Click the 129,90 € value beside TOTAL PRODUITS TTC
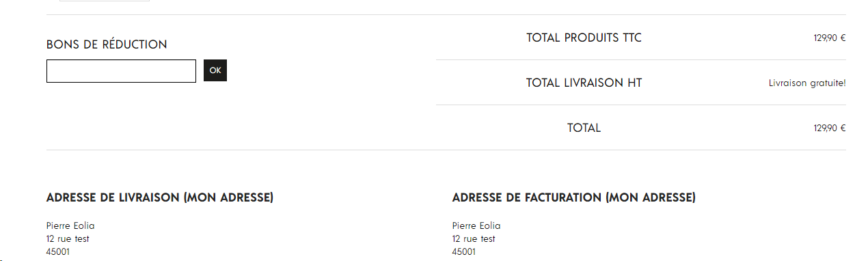Viewport: 855px width, 261px height. [830, 38]
